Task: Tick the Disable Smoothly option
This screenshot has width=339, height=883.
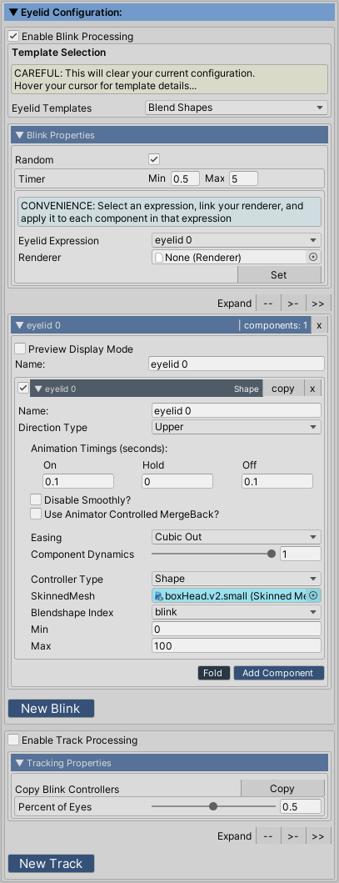Action: coord(36,499)
